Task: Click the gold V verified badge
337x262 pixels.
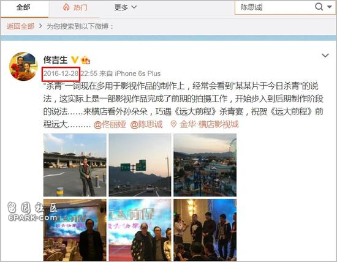Action: click(75, 60)
